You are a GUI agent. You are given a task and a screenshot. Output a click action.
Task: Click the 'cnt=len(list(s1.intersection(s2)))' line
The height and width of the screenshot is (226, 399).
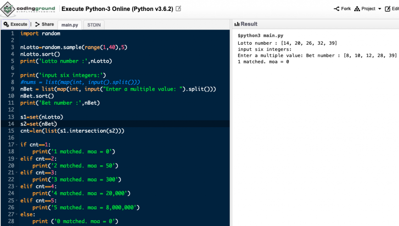pos(72,131)
